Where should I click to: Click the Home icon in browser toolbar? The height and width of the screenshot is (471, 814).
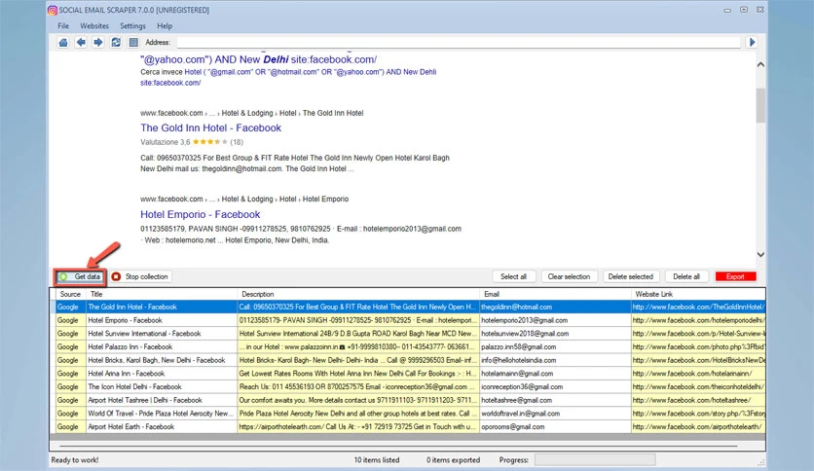tap(63, 43)
